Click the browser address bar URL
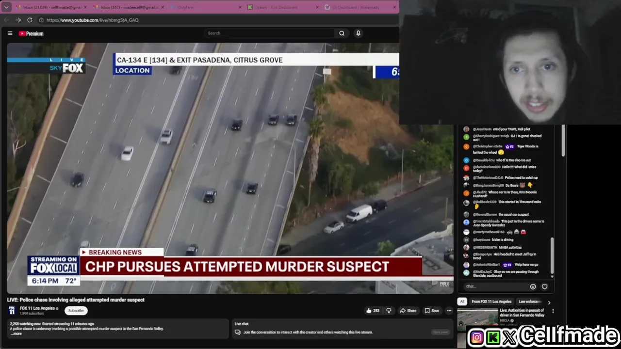The width and height of the screenshot is (621, 349). pos(92,20)
